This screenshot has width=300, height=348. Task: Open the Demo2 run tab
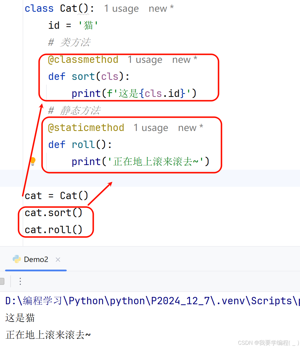click(36, 259)
